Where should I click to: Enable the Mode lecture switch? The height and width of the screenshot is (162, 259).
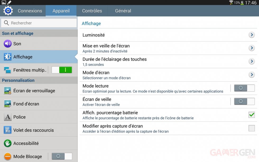coord(244,88)
